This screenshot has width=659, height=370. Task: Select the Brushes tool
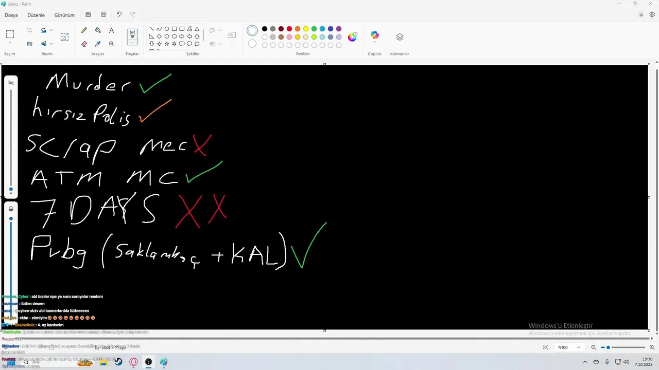pyautogui.click(x=132, y=34)
